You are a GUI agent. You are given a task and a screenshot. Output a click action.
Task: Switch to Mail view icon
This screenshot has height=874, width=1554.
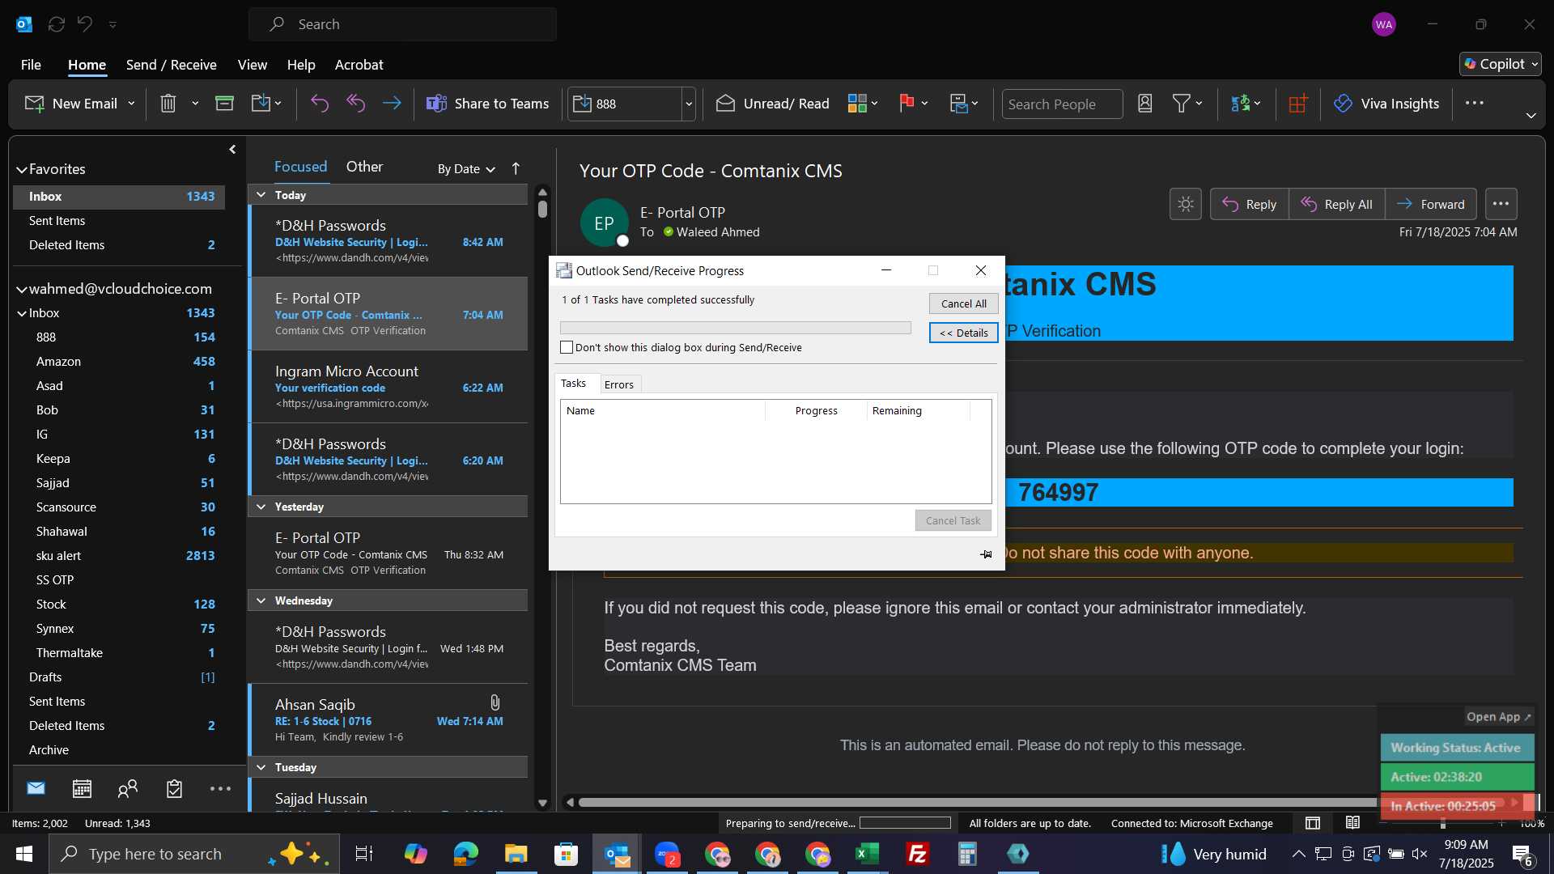pos(36,788)
